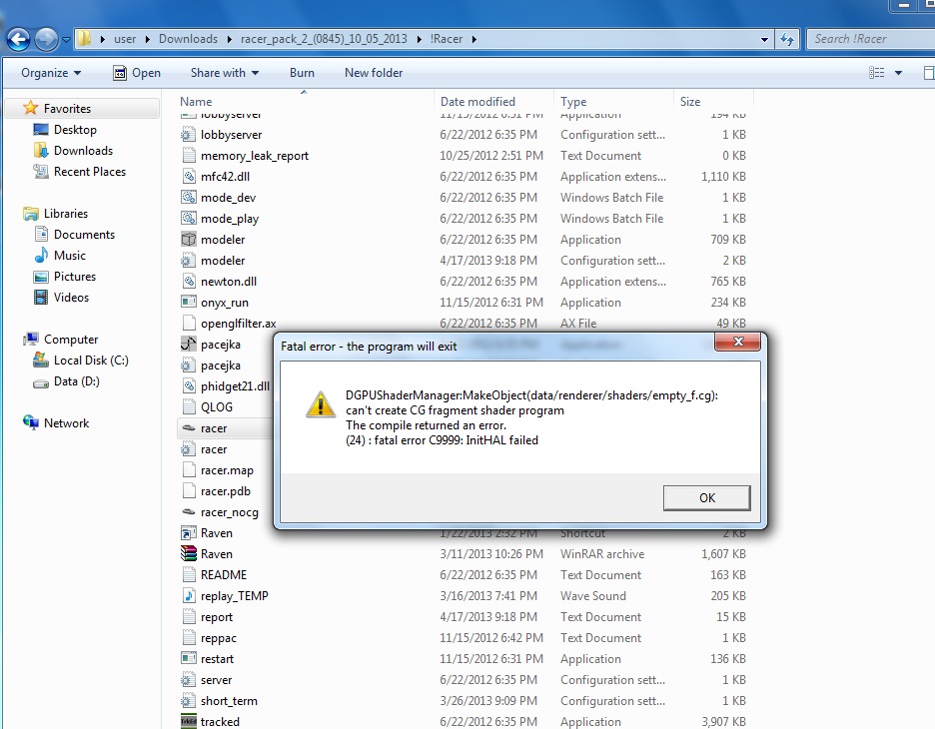The width and height of the screenshot is (935, 729).
Task: Open Desktop in the navigation pane
Action: [75, 130]
